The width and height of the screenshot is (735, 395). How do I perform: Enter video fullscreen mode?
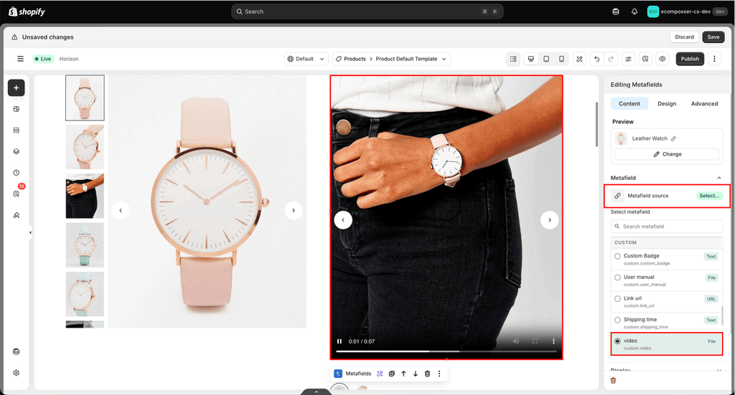coord(535,341)
